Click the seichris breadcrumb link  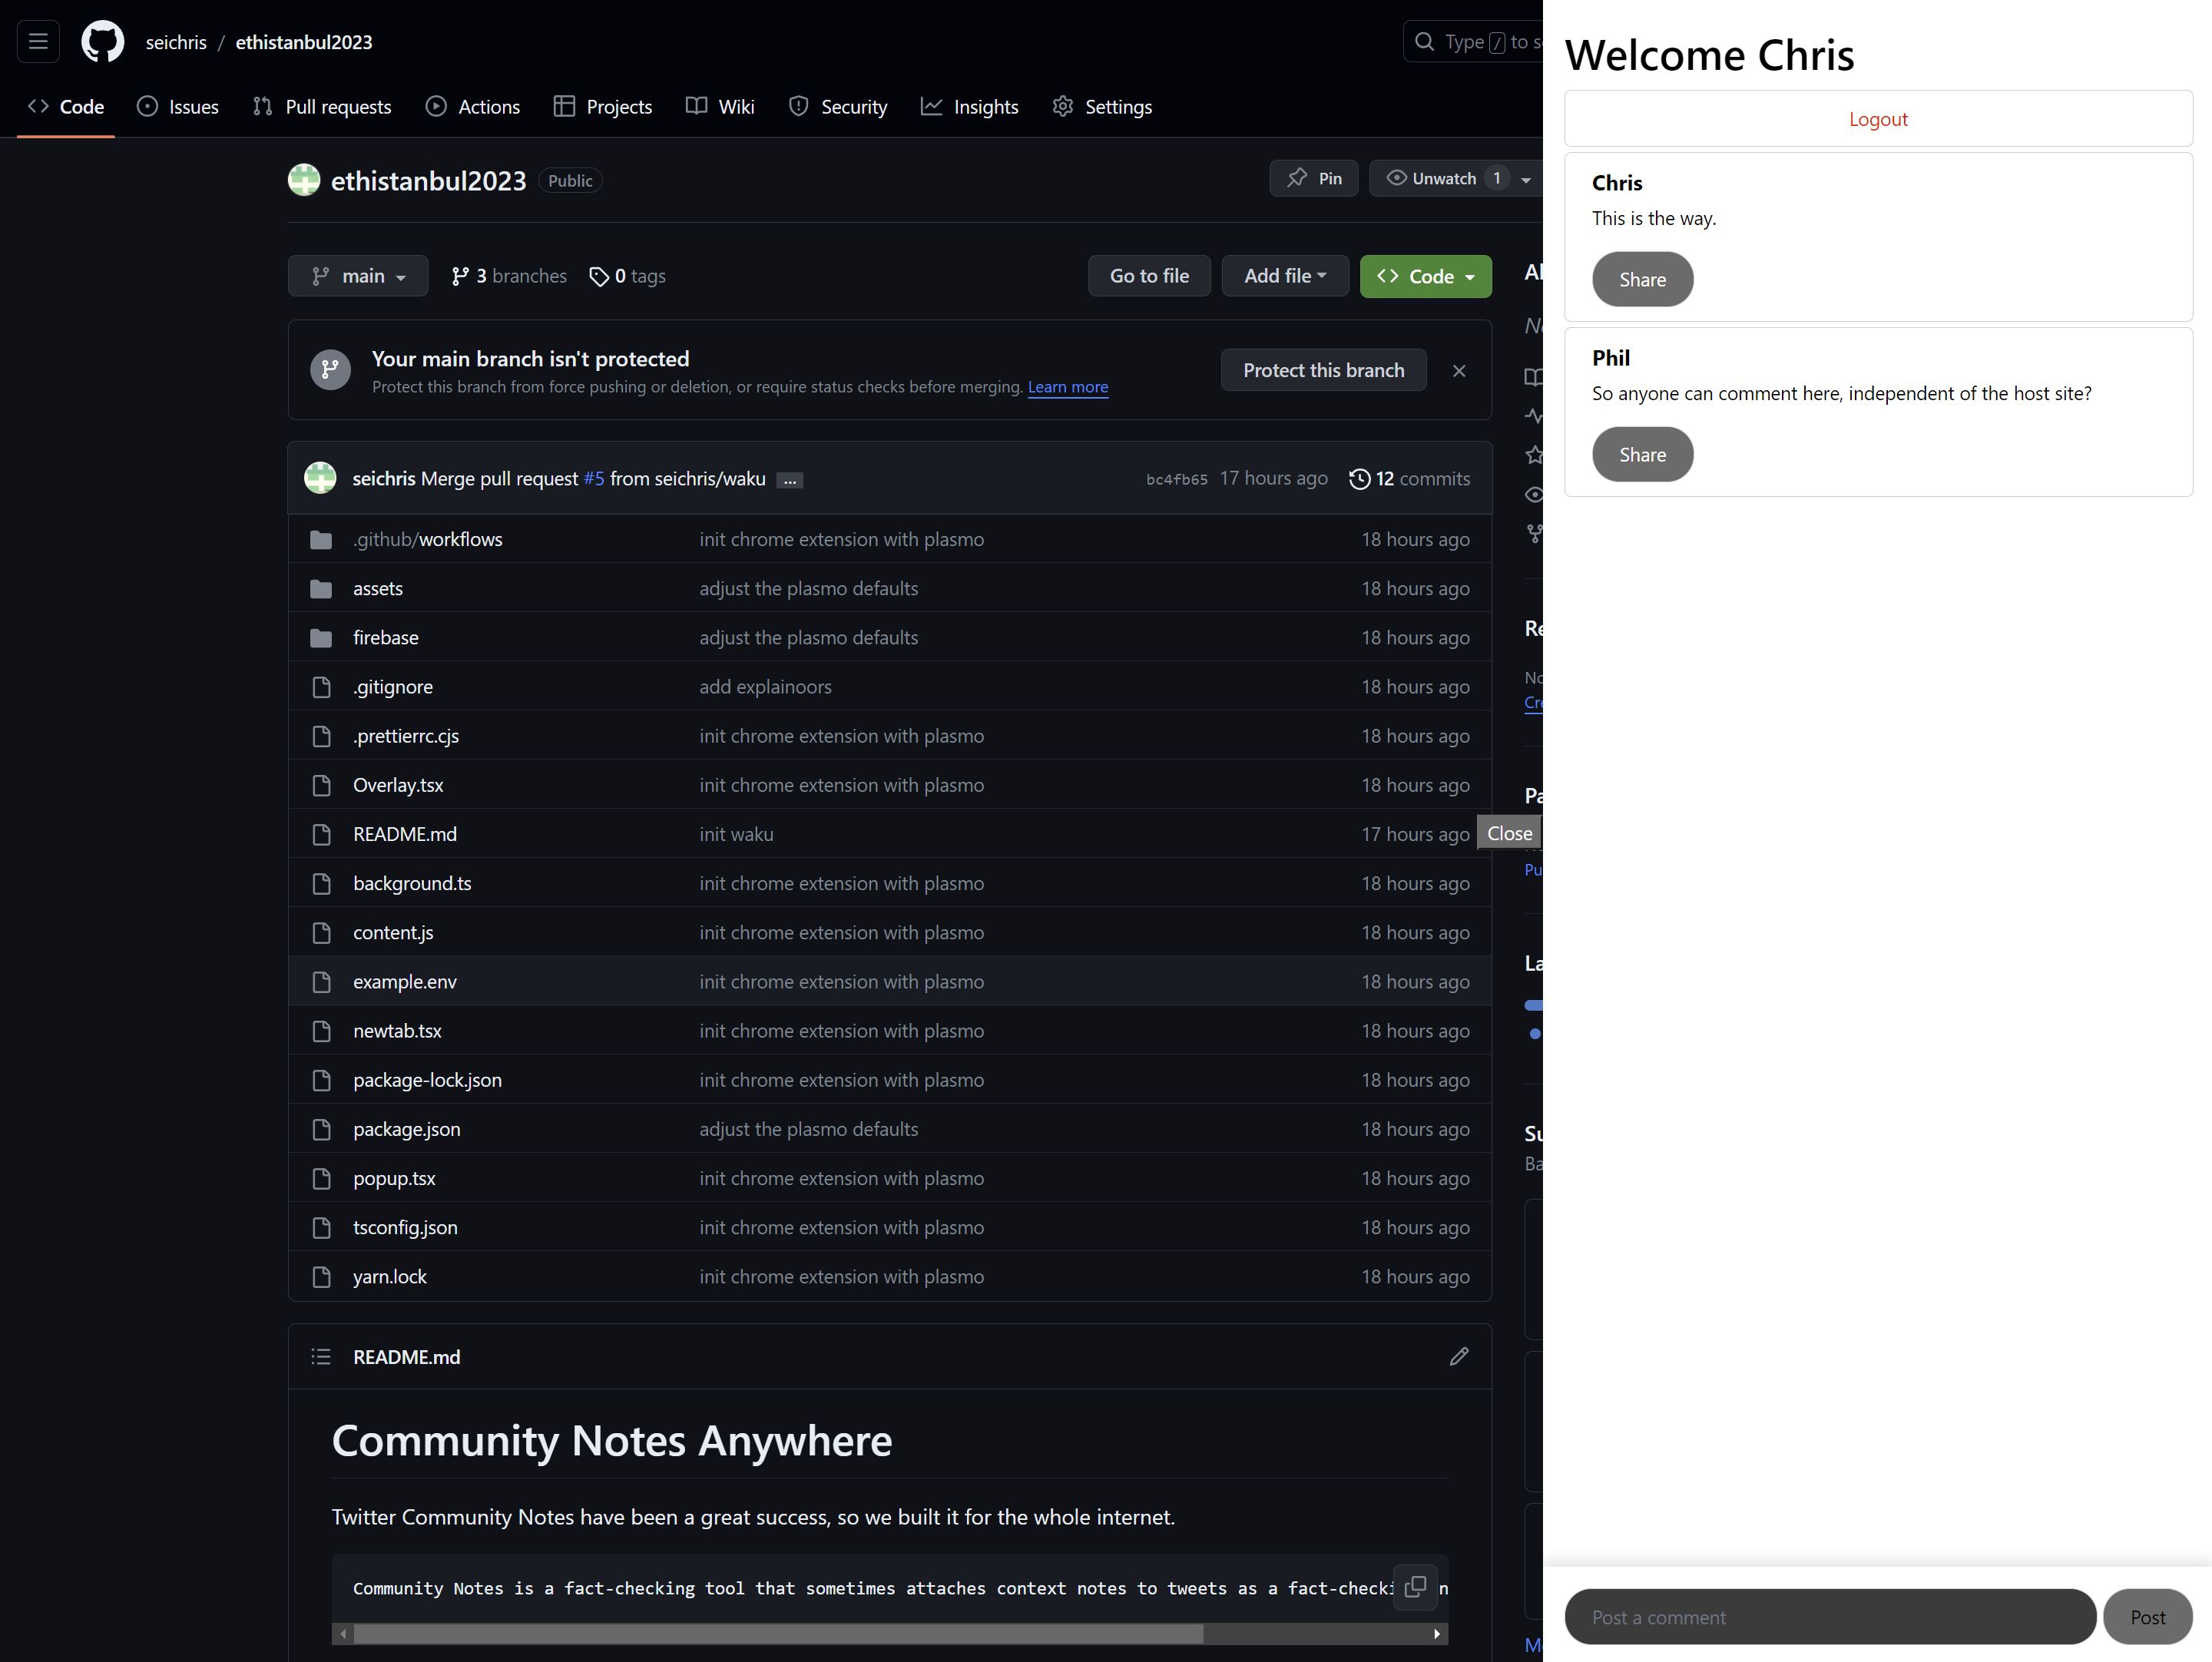click(x=176, y=42)
